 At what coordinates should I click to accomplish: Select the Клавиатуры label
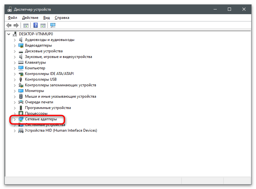pos(35,62)
